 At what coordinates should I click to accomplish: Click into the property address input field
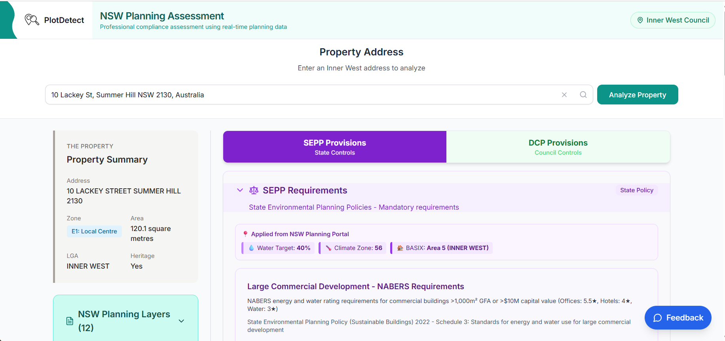[x=301, y=95]
